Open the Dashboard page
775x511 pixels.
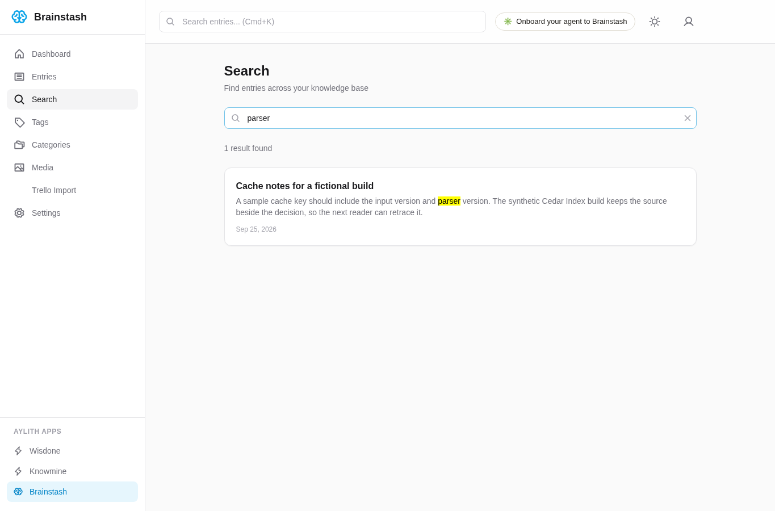tap(72, 54)
